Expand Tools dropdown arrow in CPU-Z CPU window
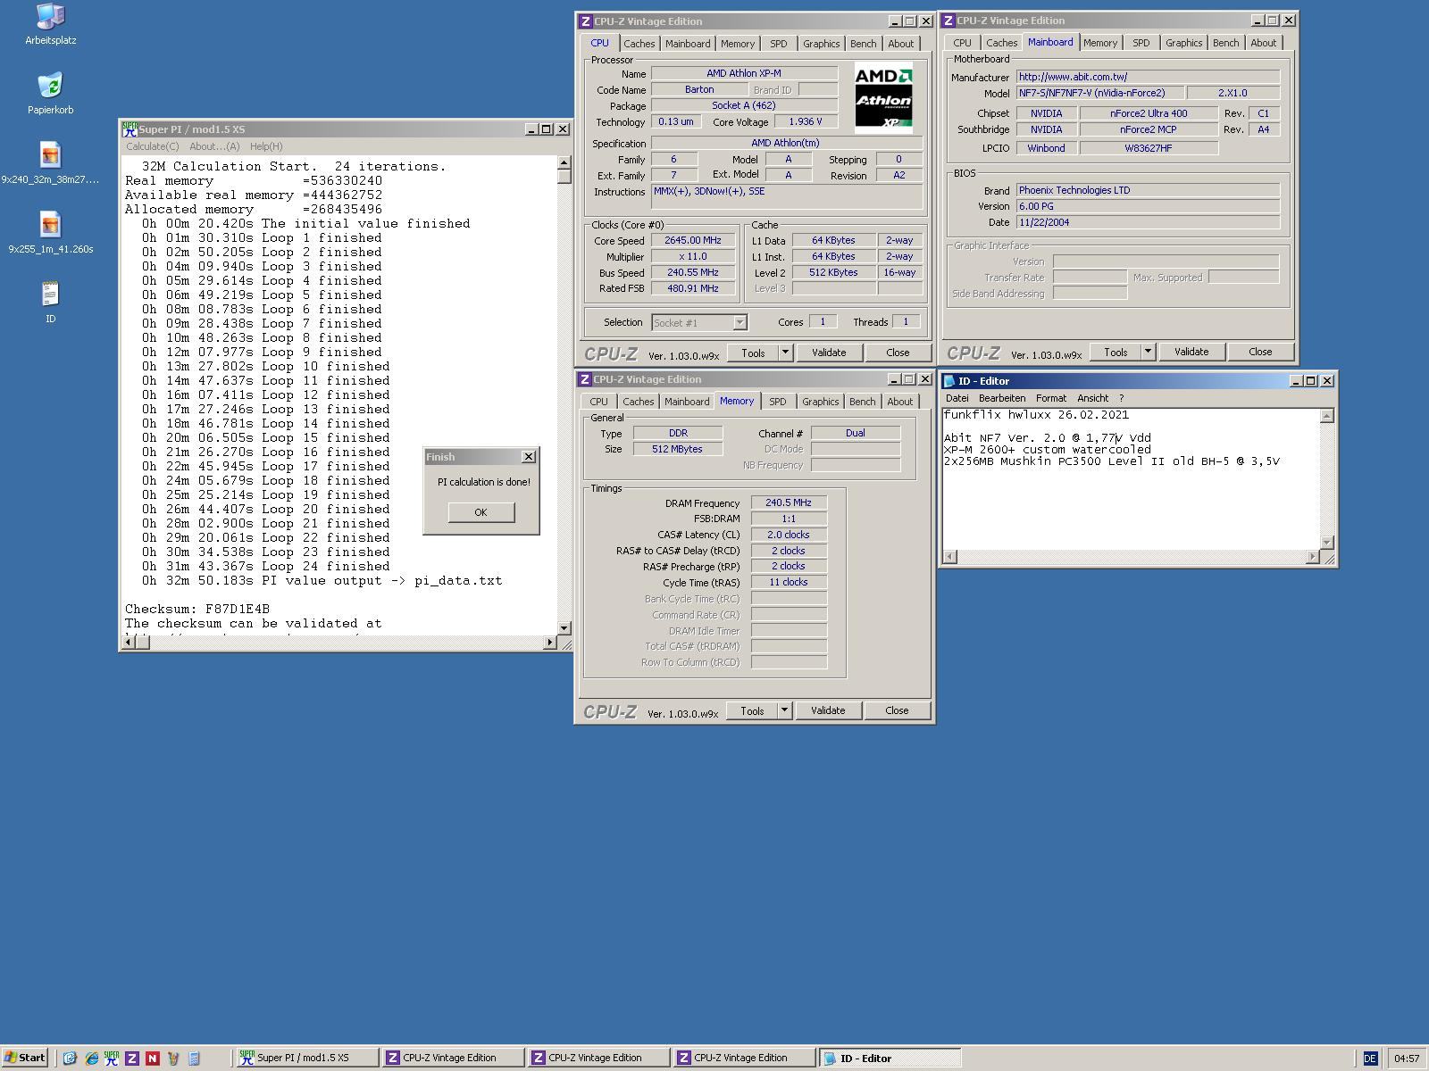 (x=785, y=353)
